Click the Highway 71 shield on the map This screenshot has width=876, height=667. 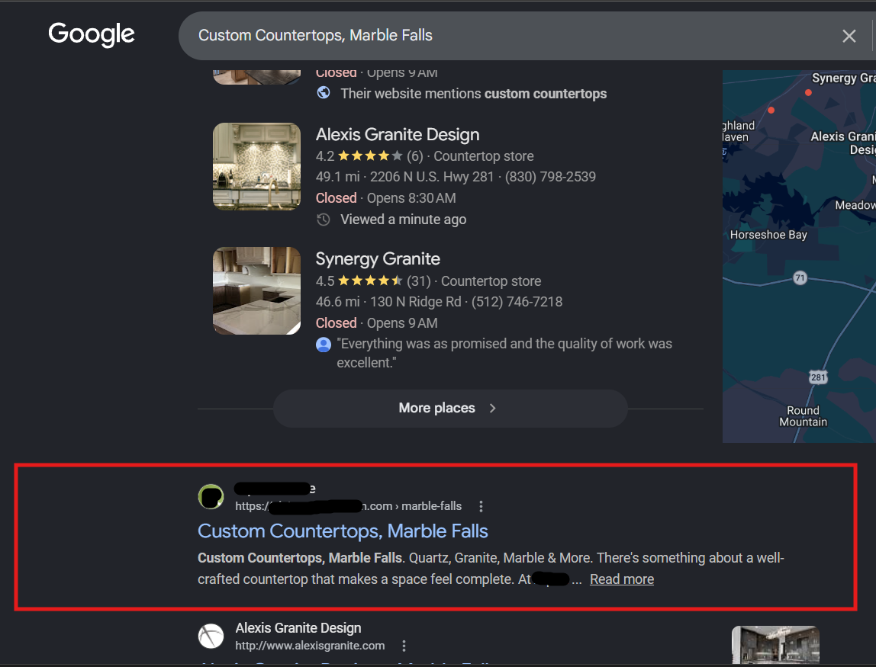click(x=800, y=278)
